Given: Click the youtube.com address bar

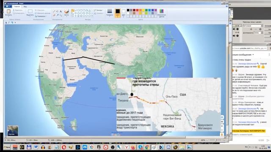Looking at the screenshot, I should 250,49.
